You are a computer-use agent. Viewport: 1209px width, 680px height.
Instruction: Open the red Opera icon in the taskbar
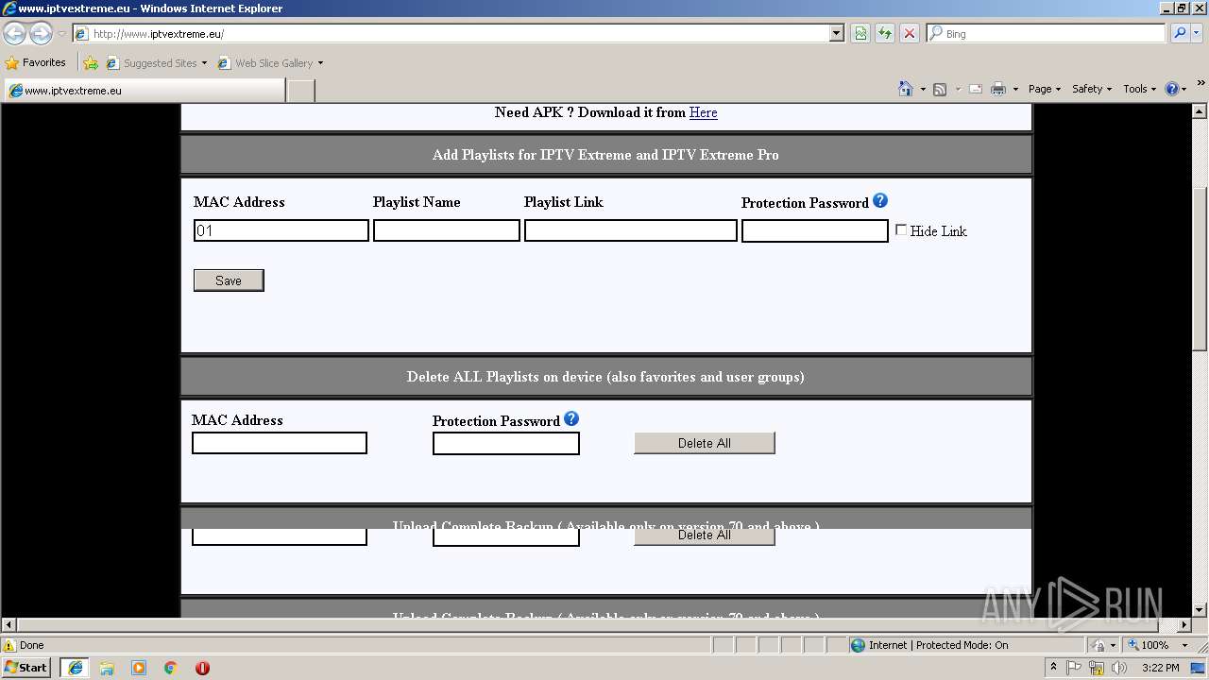202,668
